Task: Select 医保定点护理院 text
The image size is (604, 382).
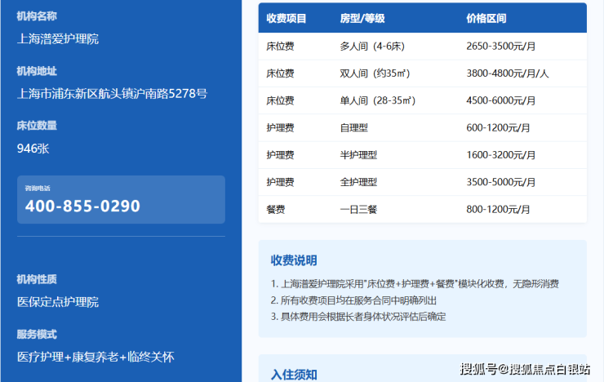Action: 58,302
